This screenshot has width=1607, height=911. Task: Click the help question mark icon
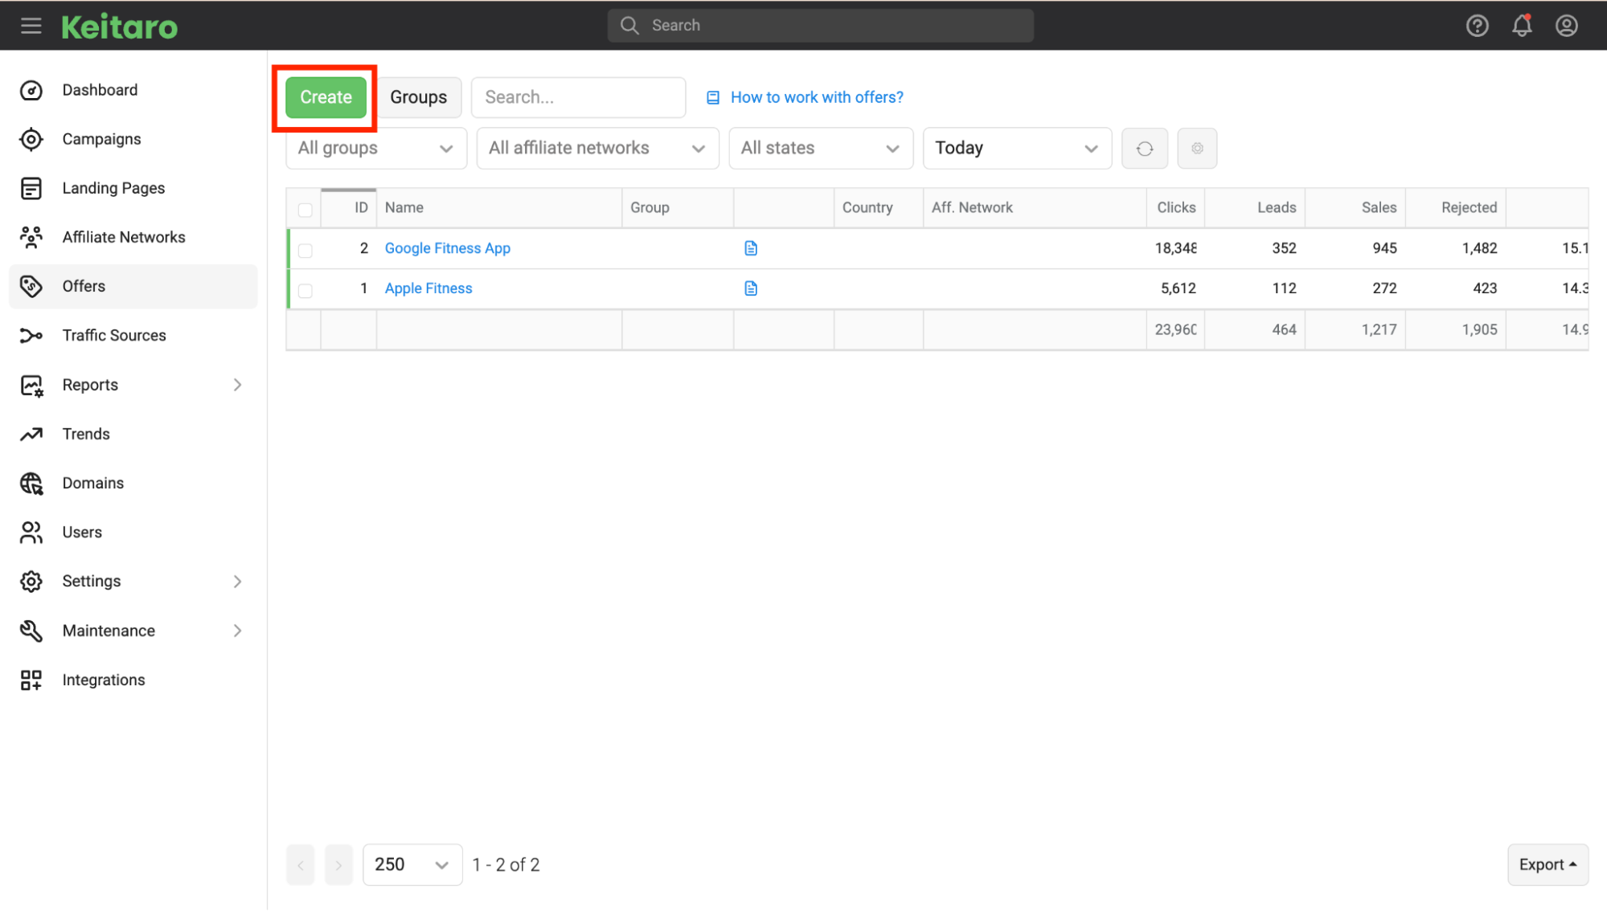tap(1477, 26)
